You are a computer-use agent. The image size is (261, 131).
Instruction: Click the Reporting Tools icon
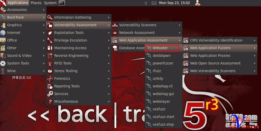point(50,86)
